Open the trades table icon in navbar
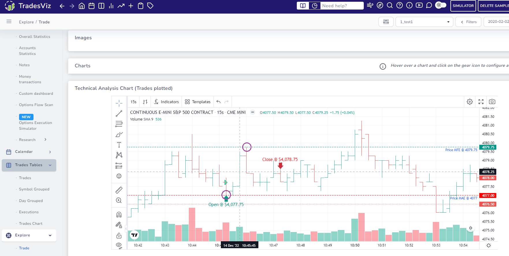This screenshot has height=256, width=509. 101,6
